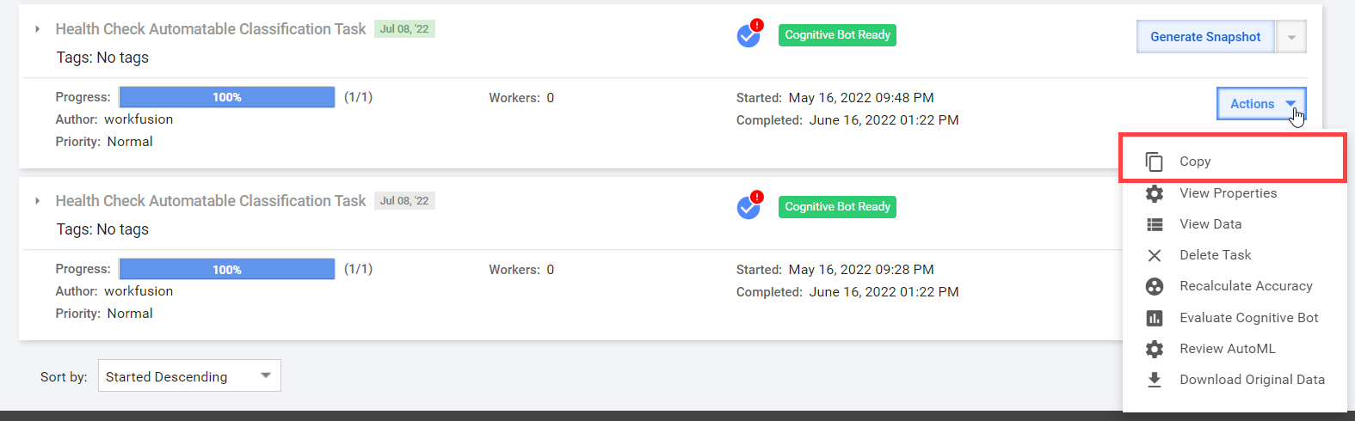The width and height of the screenshot is (1355, 421).
Task: Click the Copy icon in Actions menu
Action: click(x=1155, y=162)
